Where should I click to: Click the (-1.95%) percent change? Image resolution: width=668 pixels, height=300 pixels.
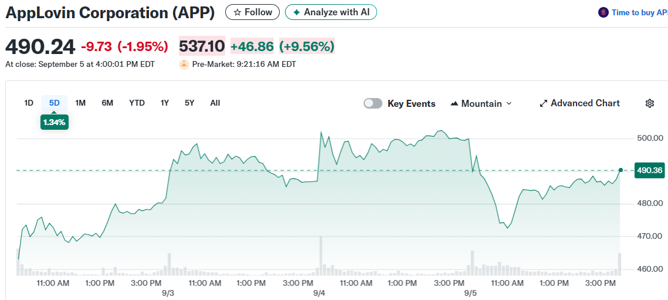click(143, 46)
